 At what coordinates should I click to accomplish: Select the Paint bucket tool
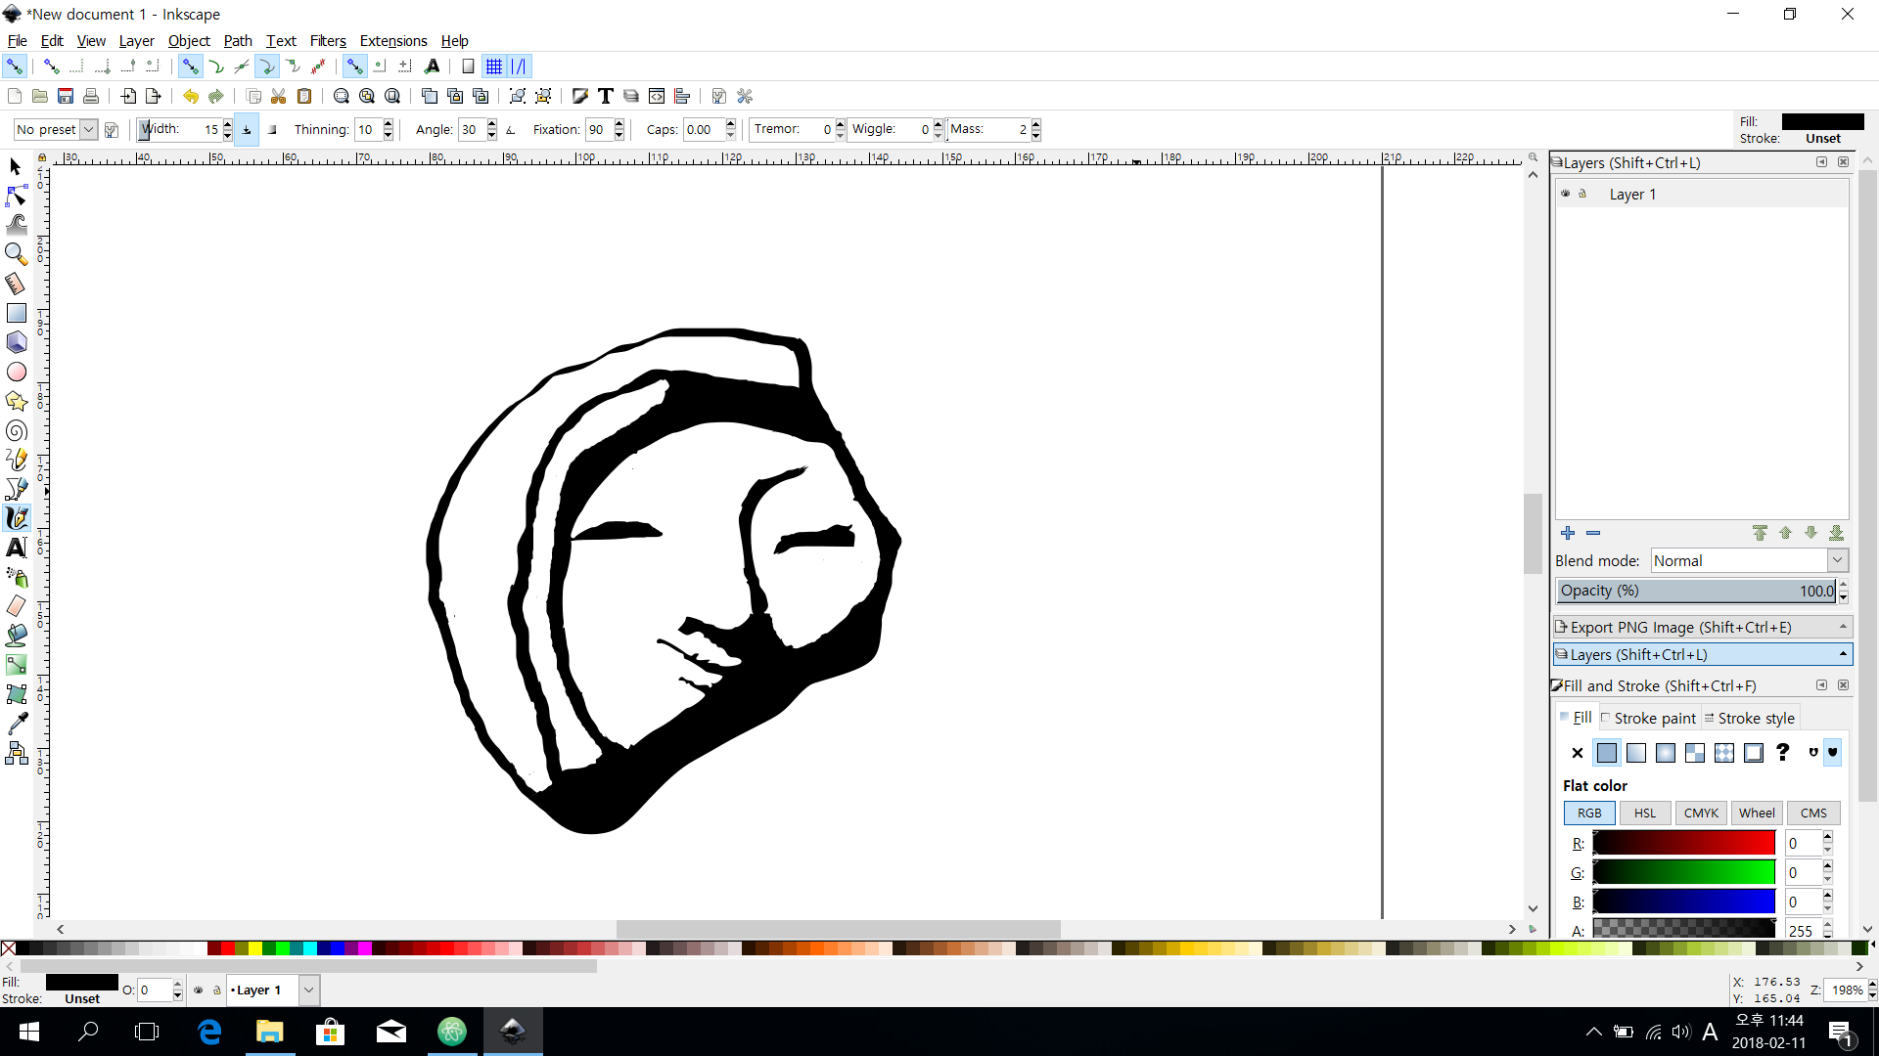(x=16, y=636)
